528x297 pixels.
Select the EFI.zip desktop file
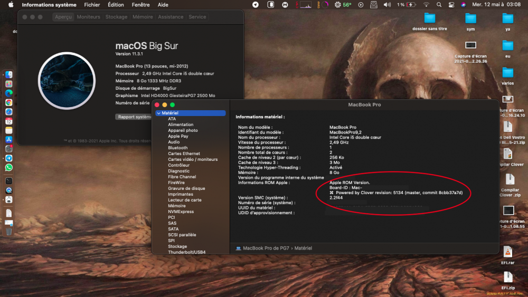[508, 281]
